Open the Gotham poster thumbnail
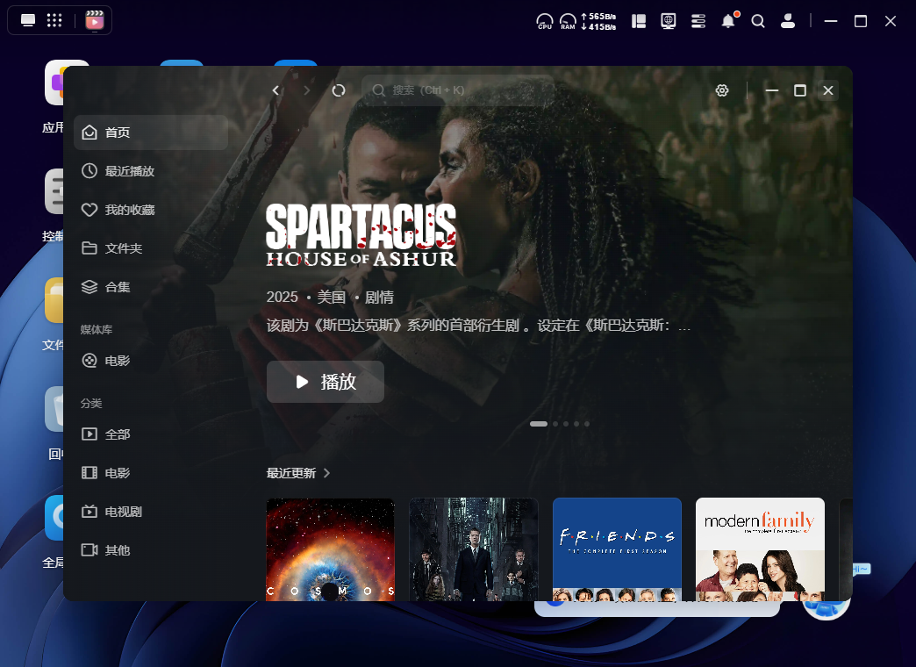916x667 pixels. click(x=474, y=549)
